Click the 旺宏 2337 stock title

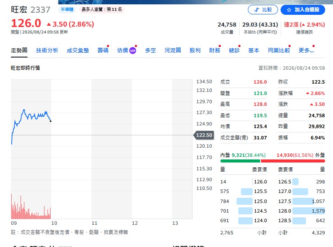click(31, 10)
